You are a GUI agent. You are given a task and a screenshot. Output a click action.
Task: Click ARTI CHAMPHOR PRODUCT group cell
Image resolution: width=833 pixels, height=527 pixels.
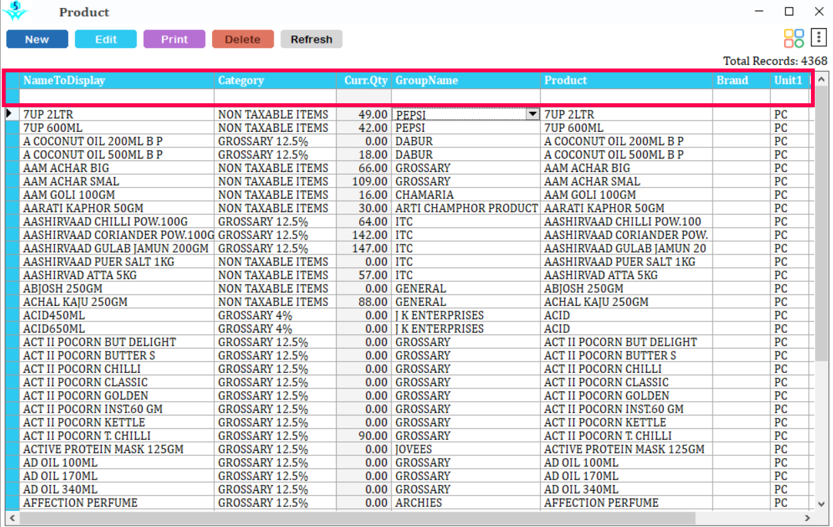pyautogui.click(x=466, y=208)
